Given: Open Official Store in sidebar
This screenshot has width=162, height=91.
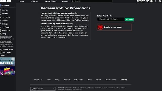Looking at the screenshot, I should pos(8,50).
